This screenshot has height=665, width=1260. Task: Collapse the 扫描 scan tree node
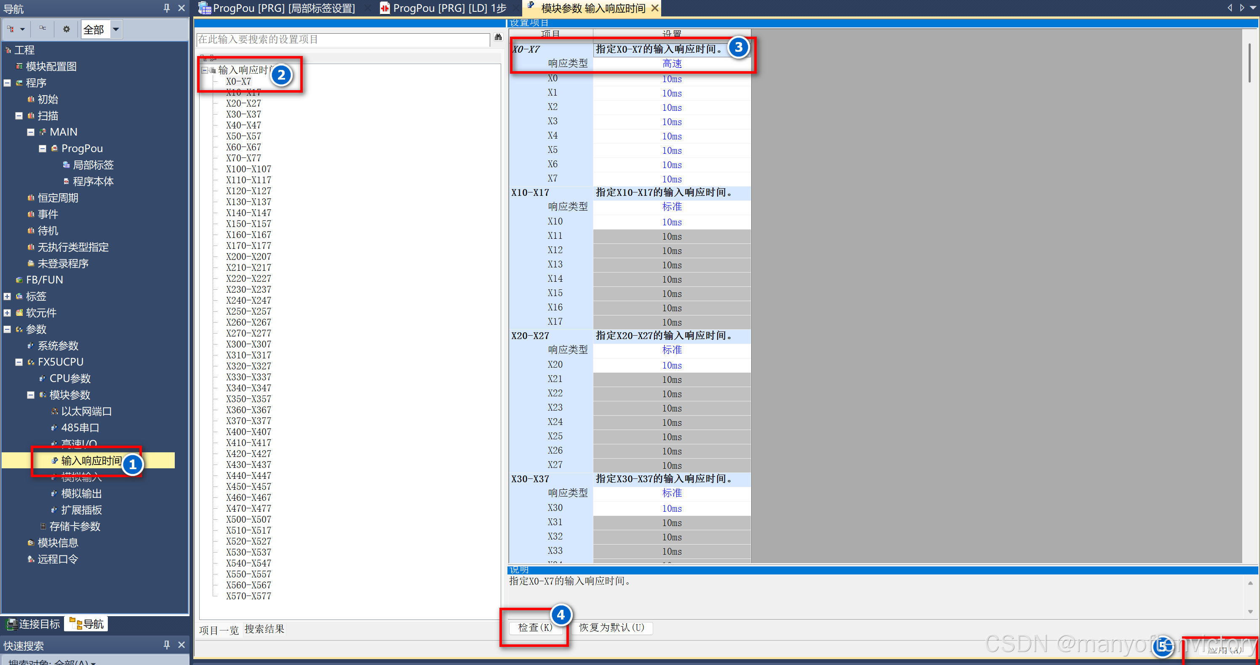[19, 115]
